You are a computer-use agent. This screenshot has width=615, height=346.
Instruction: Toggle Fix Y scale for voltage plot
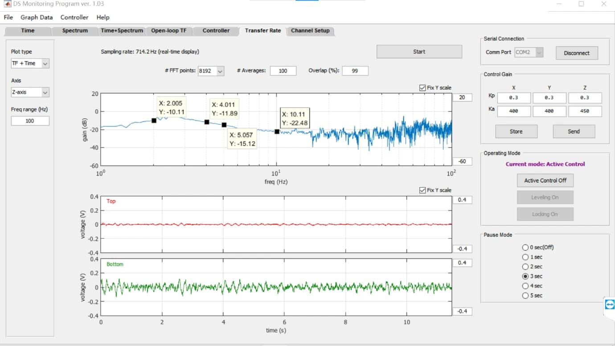pyautogui.click(x=422, y=190)
